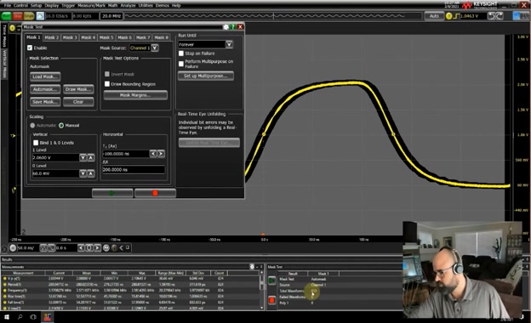The image size is (531, 323).
Task: Click the Save Mask... button
Action: coord(45,102)
